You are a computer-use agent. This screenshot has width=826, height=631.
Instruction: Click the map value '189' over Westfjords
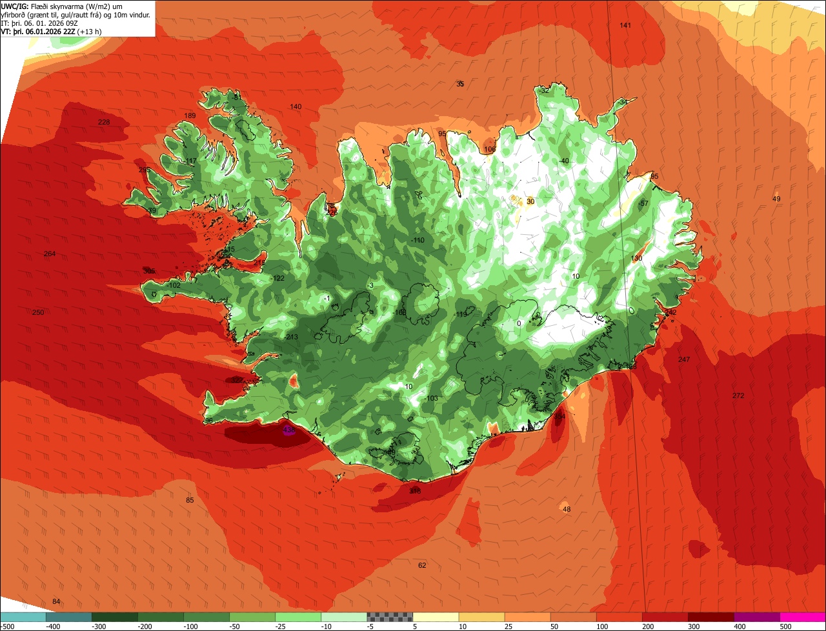tap(190, 115)
